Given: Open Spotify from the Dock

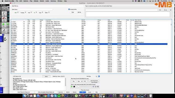Looking at the screenshot, I should pos(59,96).
